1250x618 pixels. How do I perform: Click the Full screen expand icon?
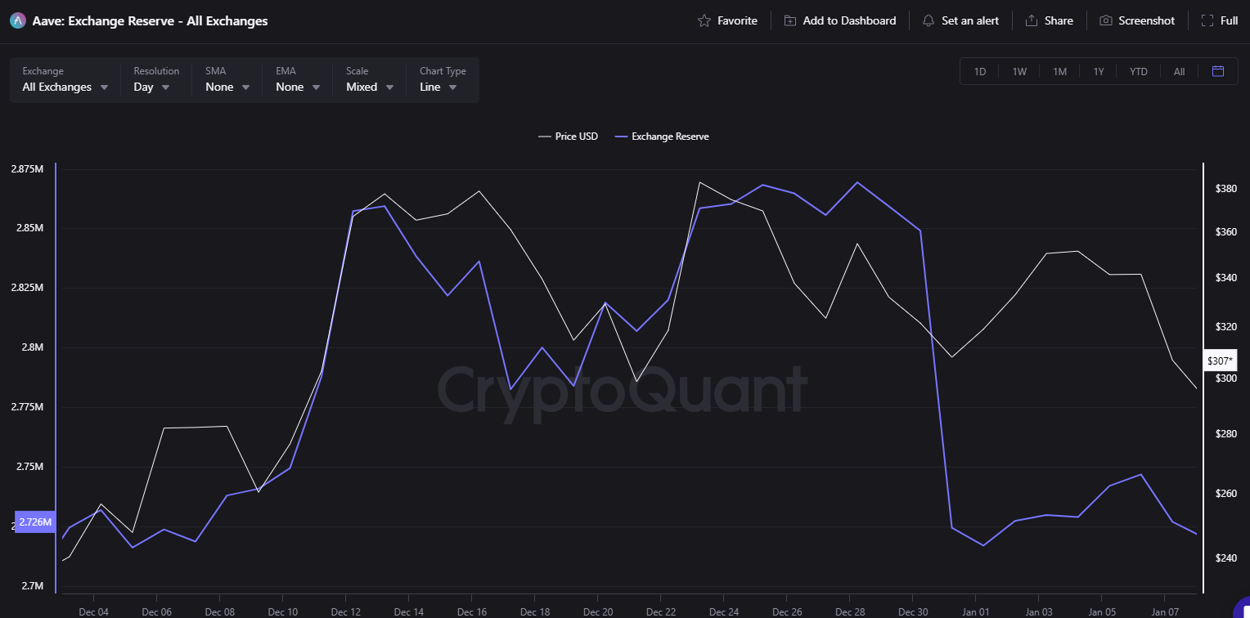1207,20
